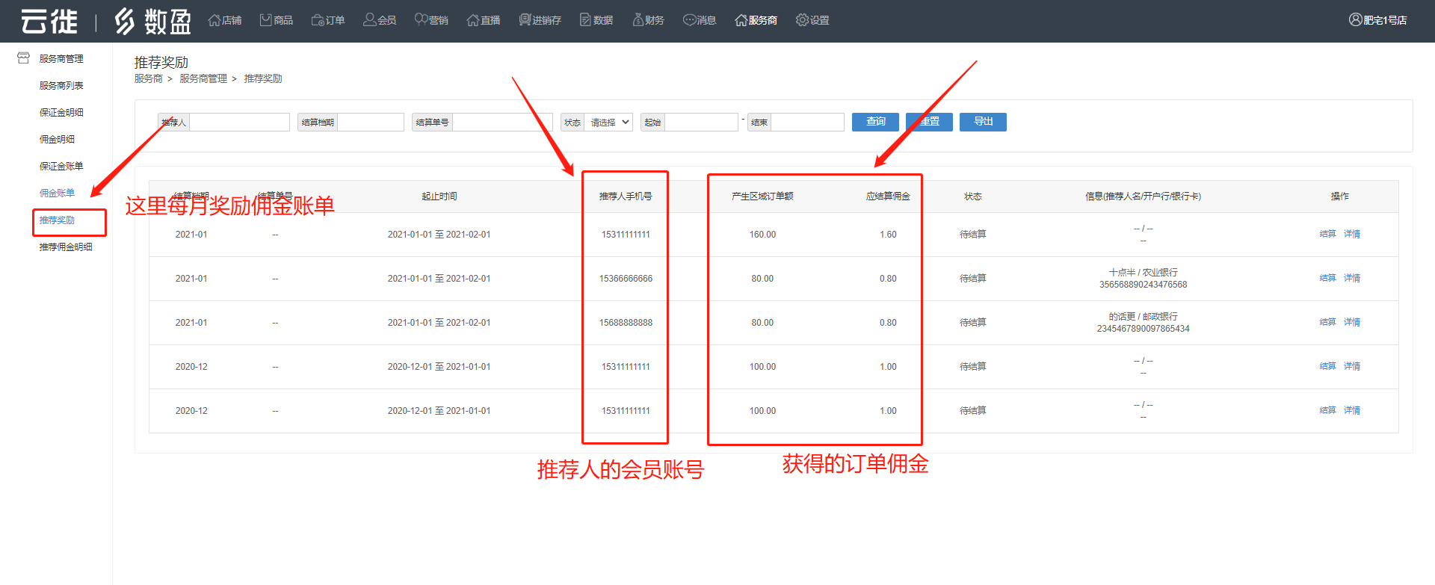This screenshot has height=585, width=1435.
Task: Open the 商品 (Products) nav icon
Action: click(x=265, y=20)
